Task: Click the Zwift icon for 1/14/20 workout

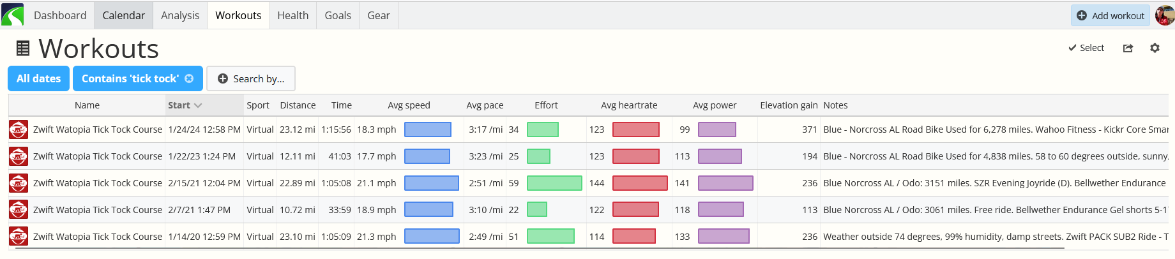Action: click(18, 237)
